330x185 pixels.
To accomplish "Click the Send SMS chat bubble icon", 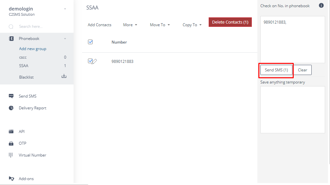I will pyautogui.click(x=11, y=96).
